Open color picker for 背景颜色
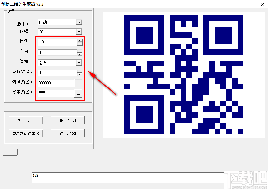This screenshot has height=189, width=268. [79, 93]
